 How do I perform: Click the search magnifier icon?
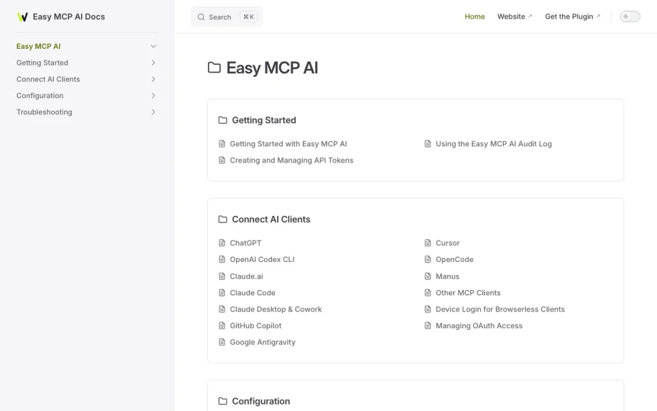[201, 17]
